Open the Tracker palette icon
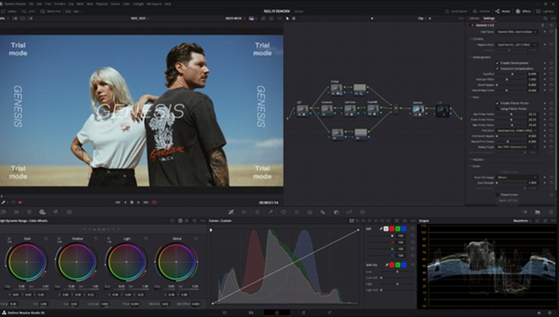 pos(297,212)
